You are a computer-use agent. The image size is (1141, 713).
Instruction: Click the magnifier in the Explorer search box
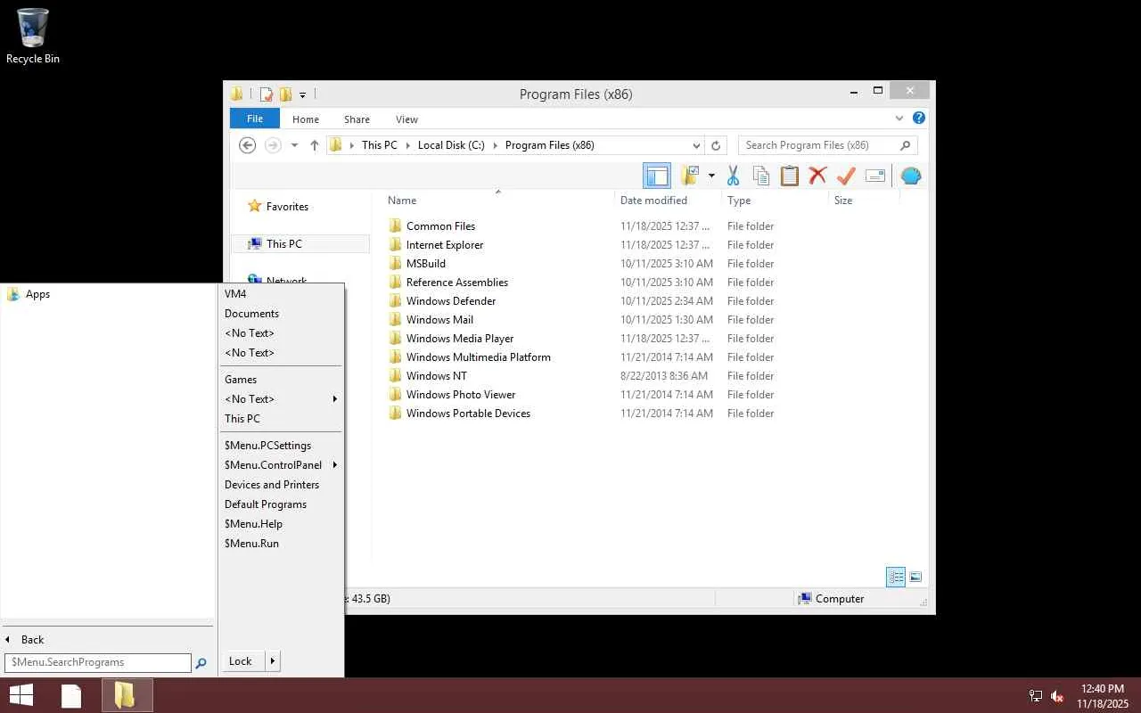906,145
